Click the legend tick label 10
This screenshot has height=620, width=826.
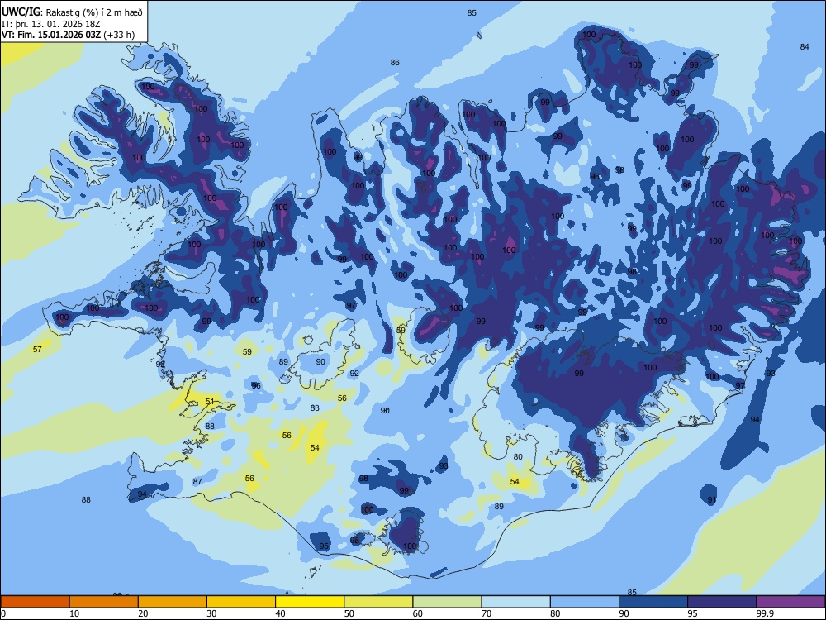[74, 613]
